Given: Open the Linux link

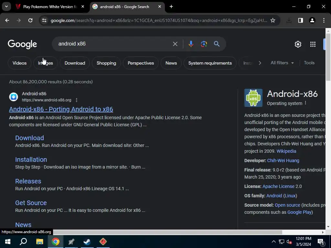Looking at the screenshot, I should pyautogui.click(x=290, y=196).
